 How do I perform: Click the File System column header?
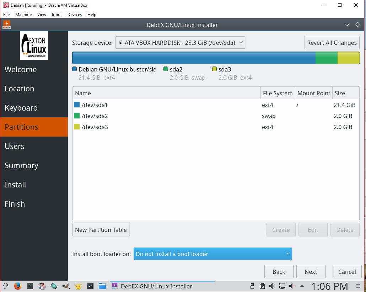point(278,93)
